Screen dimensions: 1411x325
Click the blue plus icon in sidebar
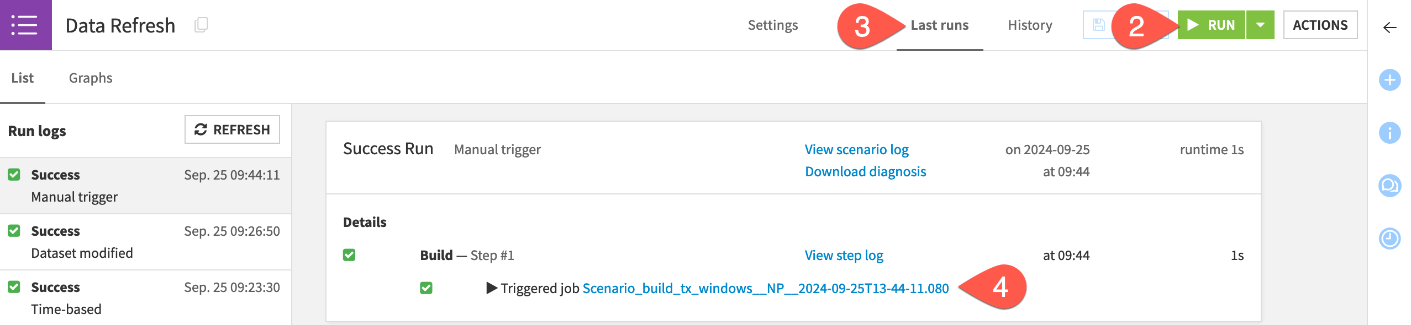[x=1389, y=80]
